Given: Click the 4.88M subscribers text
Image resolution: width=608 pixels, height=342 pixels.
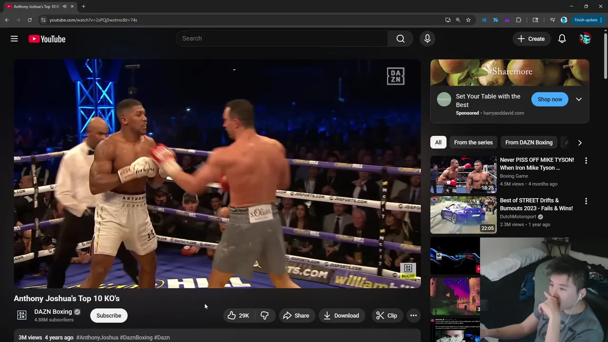Looking at the screenshot, I should pyautogui.click(x=54, y=320).
